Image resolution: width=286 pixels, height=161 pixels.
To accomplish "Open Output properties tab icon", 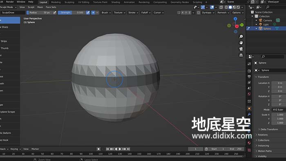I will (x=249, y=76).
